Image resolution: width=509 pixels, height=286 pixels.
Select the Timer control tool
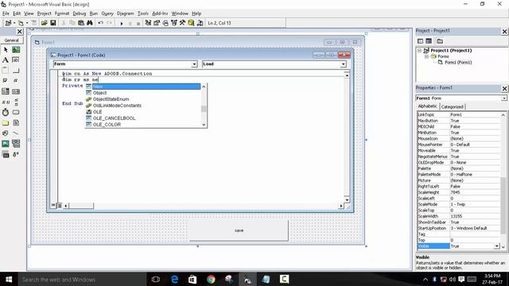pos(6,112)
